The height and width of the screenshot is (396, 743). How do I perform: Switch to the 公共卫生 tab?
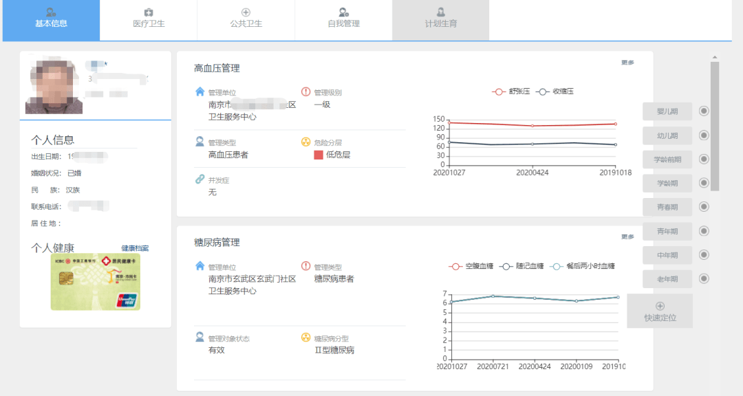pyautogui.click(x=246, y=19)
